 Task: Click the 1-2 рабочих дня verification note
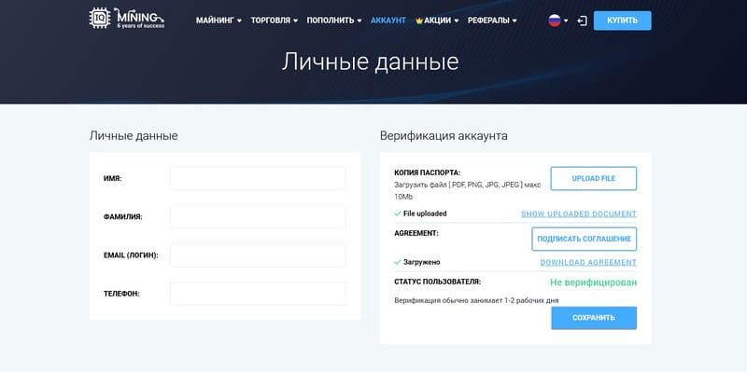pos(476,300)
